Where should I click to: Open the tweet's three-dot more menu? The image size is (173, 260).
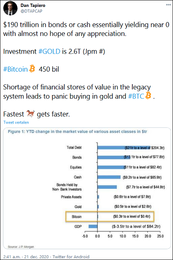pyautogui.click(x=168, y=5)
